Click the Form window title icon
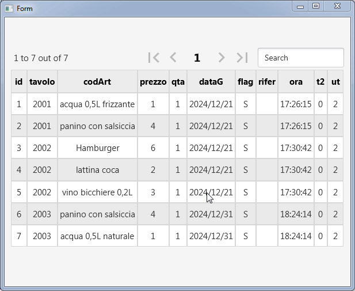The image size is (355, 291). [x=9, y=9]
